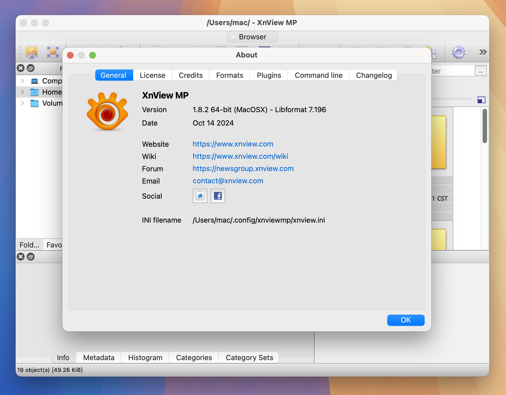Click the date value Oct 14 2024
This screenshot has width=506, height=395.
coord(213,123)
